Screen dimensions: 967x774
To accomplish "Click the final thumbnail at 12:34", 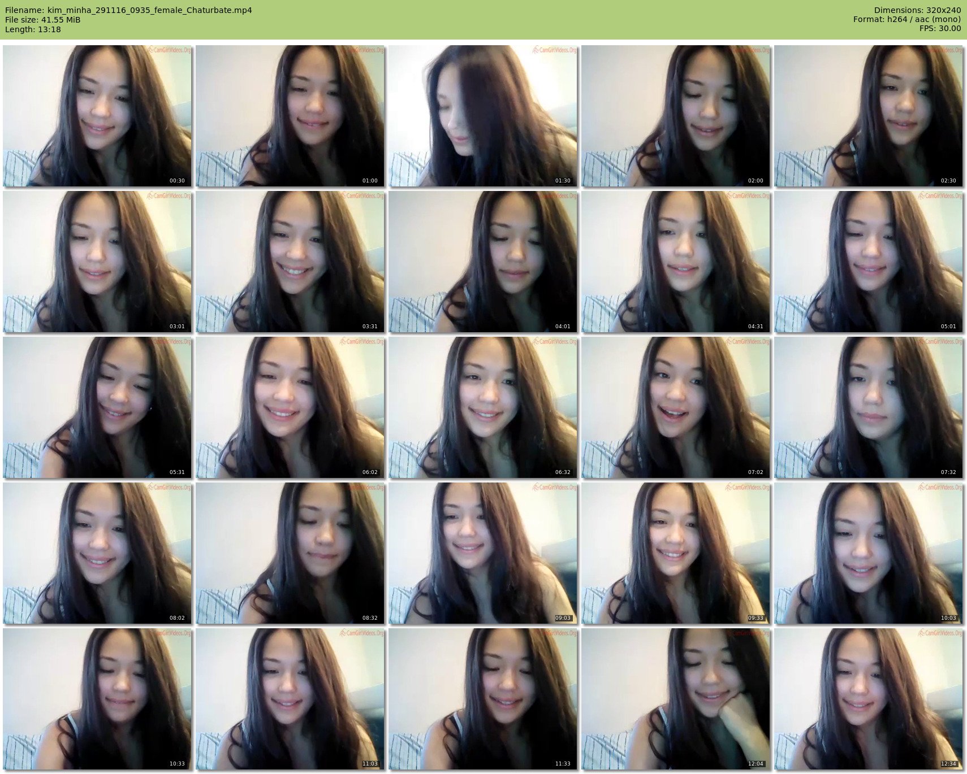I will pos(869,699).
